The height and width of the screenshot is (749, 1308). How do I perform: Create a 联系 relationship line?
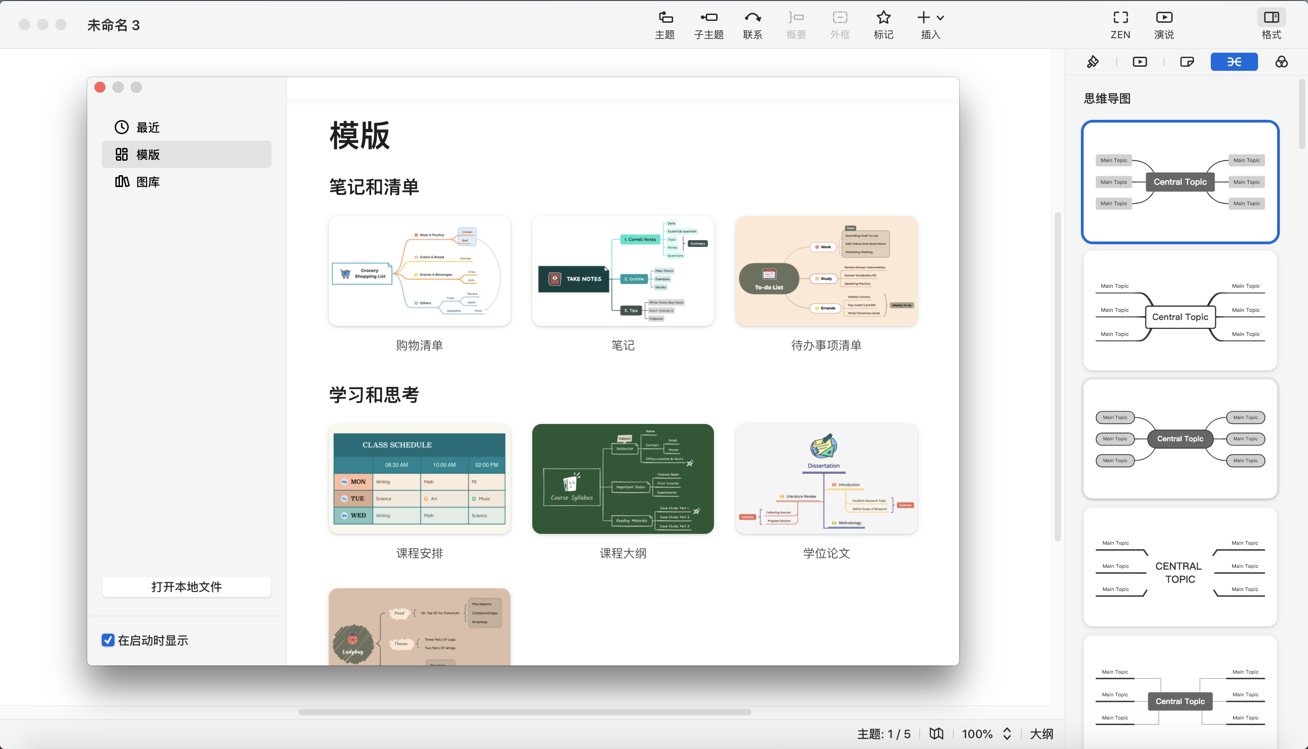[x=752, y=24]
